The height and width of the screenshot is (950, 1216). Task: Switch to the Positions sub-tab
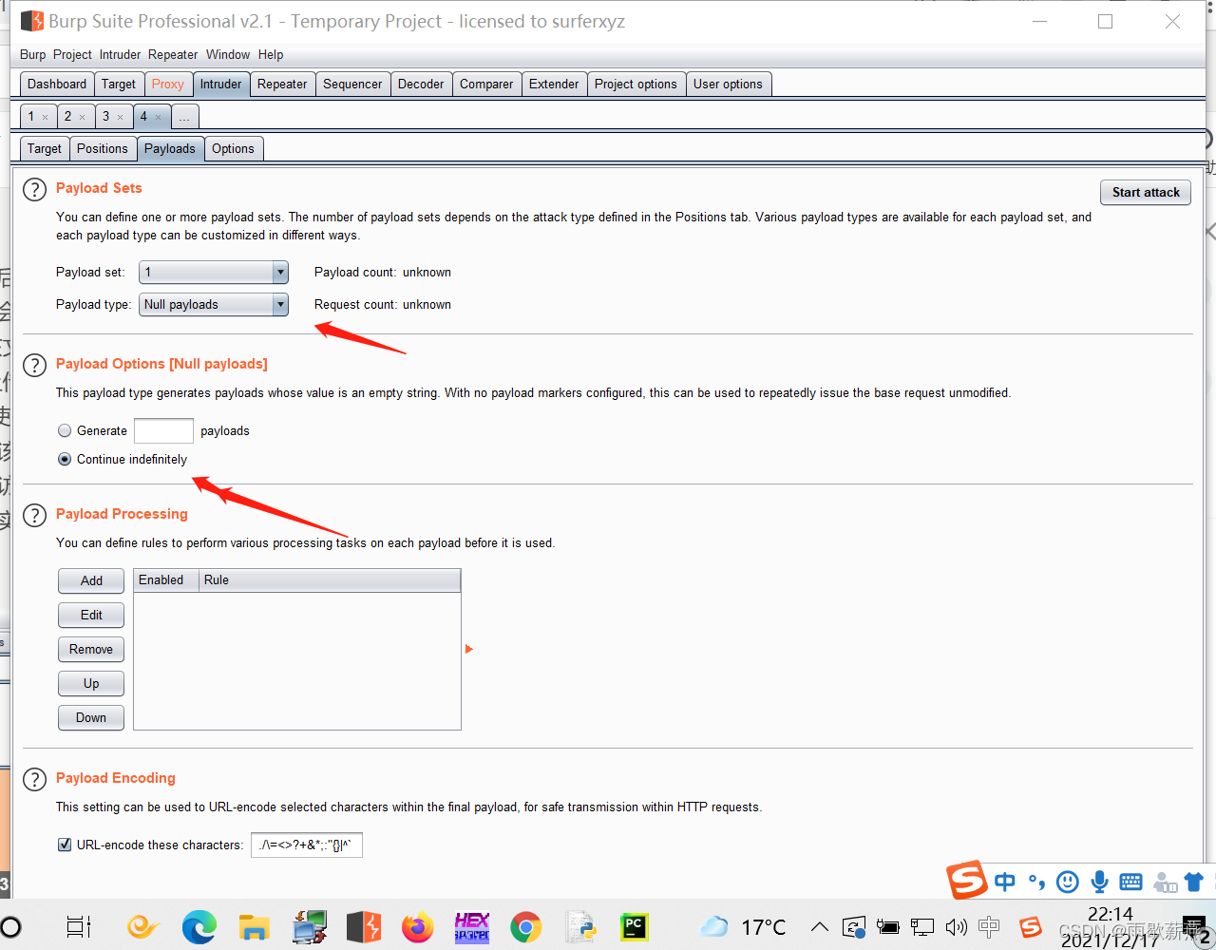click(103, 148)
